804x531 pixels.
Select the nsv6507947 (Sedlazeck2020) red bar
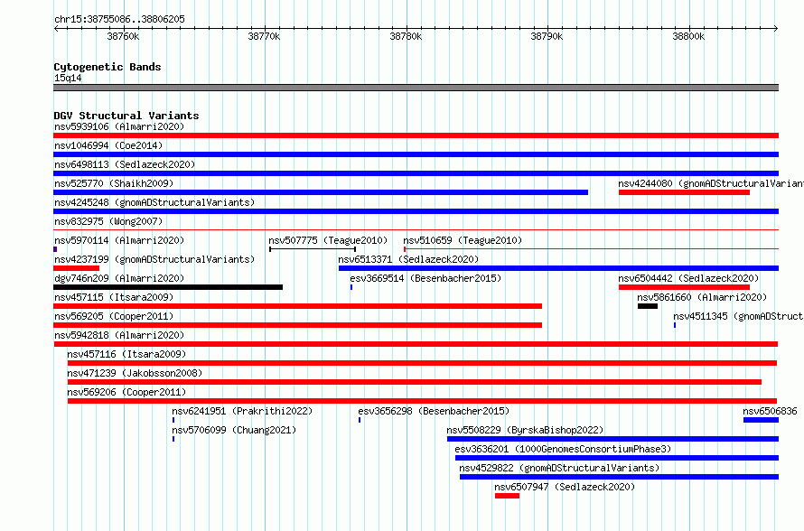[x=507, y=496]
